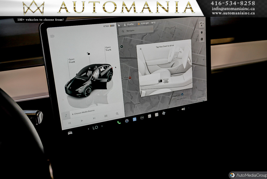Tap the green phone icon
Image resolution: width=267 pixels, height=179 pixels.
point(119,122)
